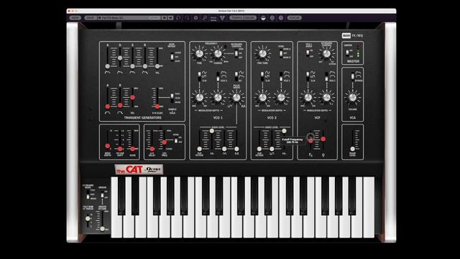Click the VCF left modulation depth knob
The image size is (460, 259).
tap(308, 98)
